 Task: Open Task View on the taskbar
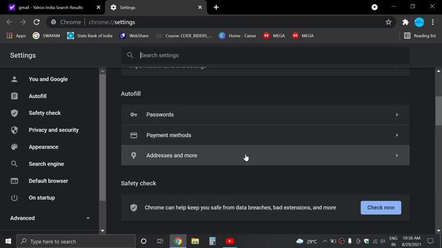[160, 241]
